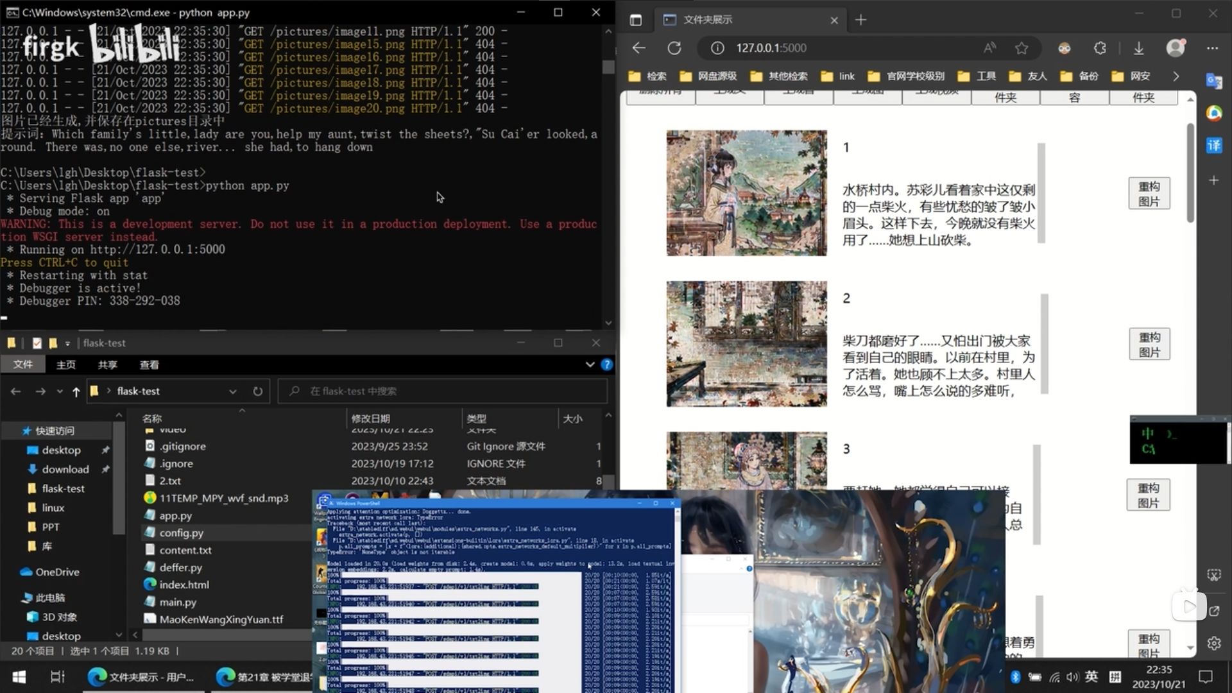1232x693 pixels.
Task: Select the config.py file
Action: point(181,533)
